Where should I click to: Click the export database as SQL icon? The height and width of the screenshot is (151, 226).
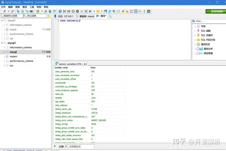pos(50,11)
